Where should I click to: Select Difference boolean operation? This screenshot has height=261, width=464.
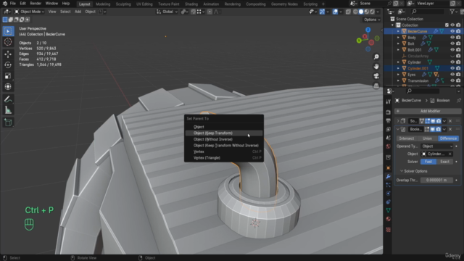tap(448, 138)
